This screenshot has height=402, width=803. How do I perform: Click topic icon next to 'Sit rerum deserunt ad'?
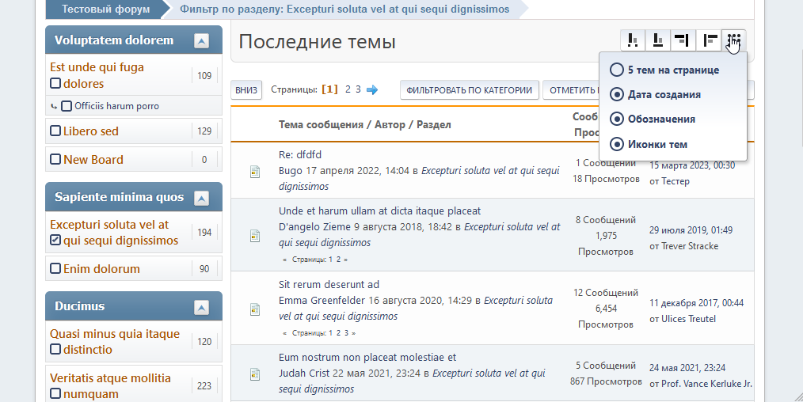point(255,309)
